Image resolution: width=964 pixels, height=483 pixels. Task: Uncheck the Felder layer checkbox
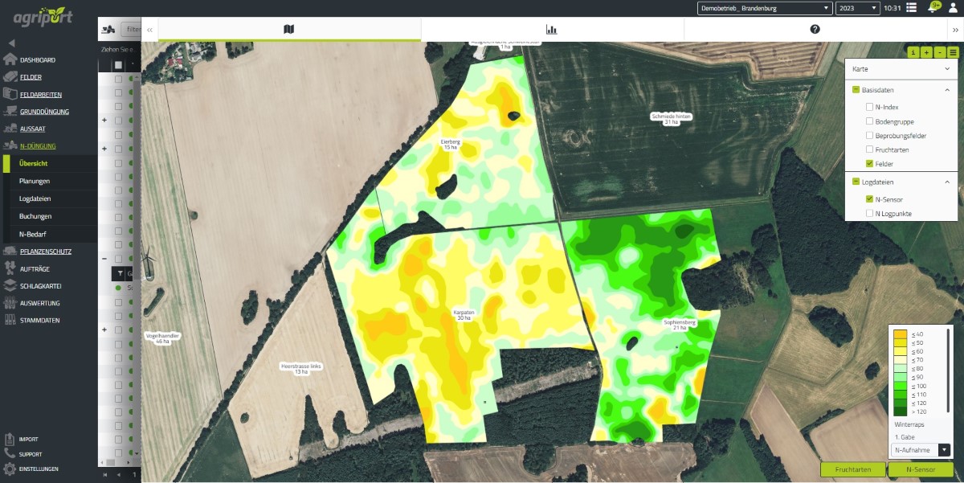pos(869,164)
